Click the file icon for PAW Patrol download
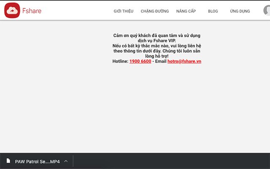The height and width of the screenshot is (169, 270). click(8, 161)
